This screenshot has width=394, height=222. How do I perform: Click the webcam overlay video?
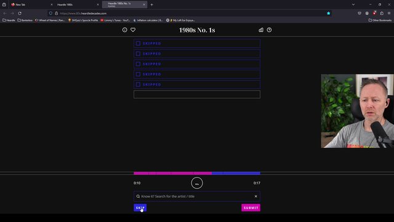tap(357, 111)
